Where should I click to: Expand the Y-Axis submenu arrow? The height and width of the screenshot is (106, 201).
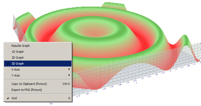tap(69, 75)
